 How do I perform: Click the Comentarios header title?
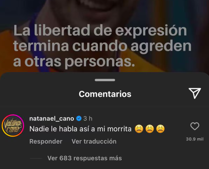pyautogui.click(x=105, y=94)
